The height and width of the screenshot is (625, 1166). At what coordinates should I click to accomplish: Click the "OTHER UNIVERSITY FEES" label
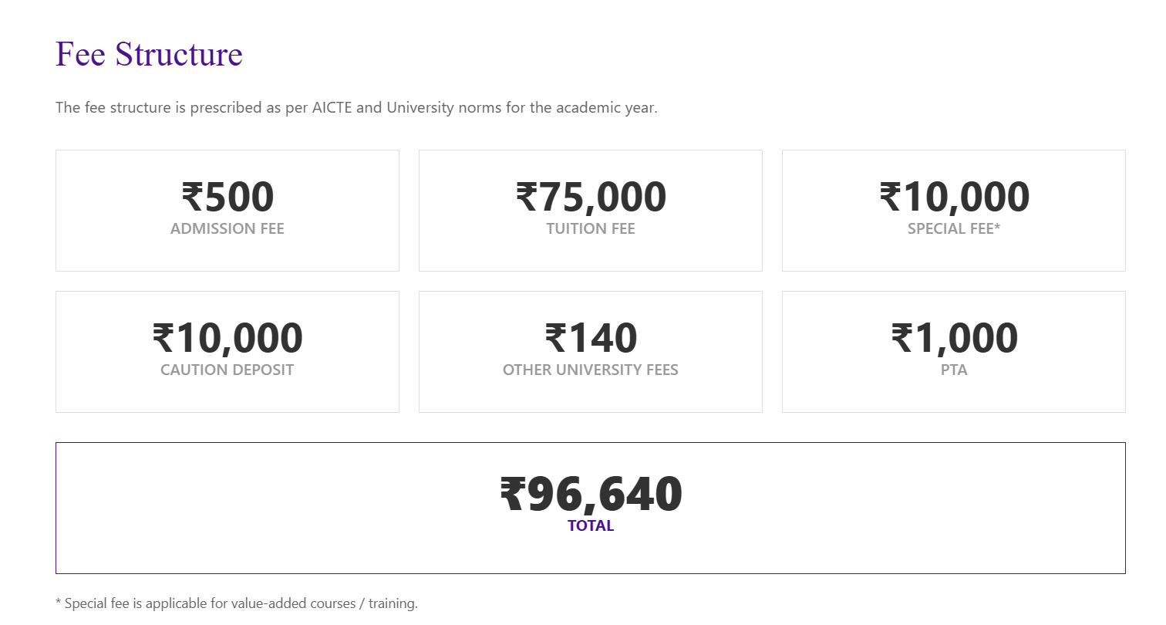(591, 370)
